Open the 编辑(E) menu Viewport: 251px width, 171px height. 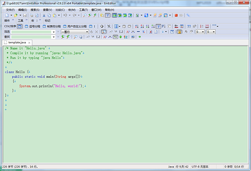[x=23, y=9]
